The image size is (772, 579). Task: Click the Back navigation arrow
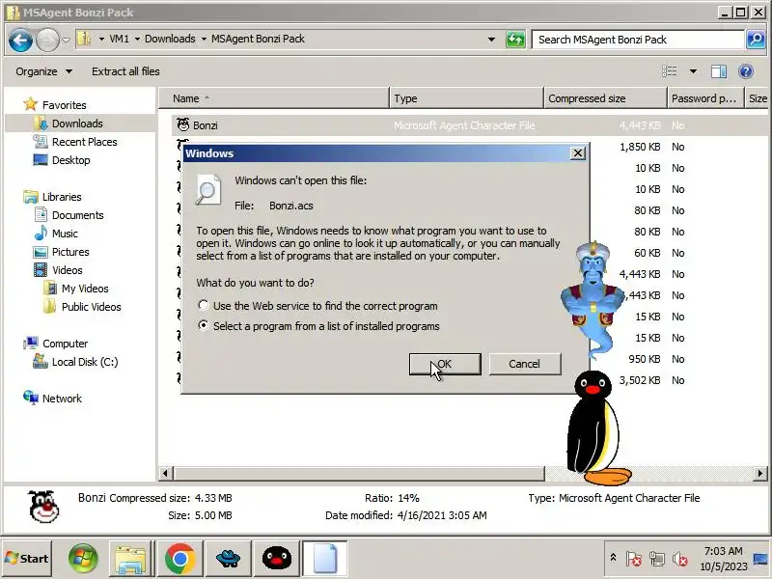[20, 40]
